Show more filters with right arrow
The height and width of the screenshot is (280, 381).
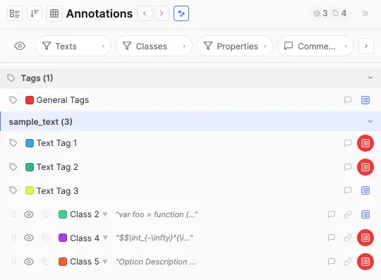pyautogui.click(x=366, y=46)
